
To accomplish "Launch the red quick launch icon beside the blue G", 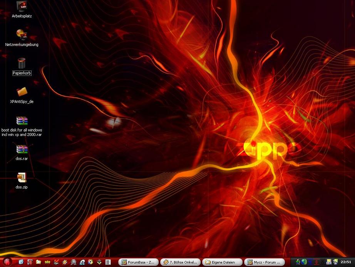I will (x=30, y=262).
